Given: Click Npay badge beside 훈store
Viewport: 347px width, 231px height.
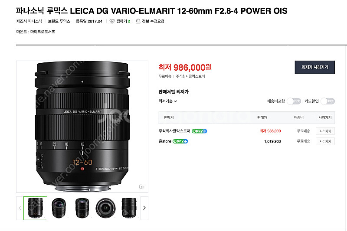Looking at the screenshot, I should click(x=180, y=141).
